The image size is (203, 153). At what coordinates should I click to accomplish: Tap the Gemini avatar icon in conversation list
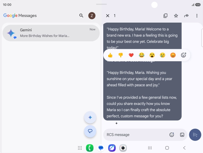[11, 33]
